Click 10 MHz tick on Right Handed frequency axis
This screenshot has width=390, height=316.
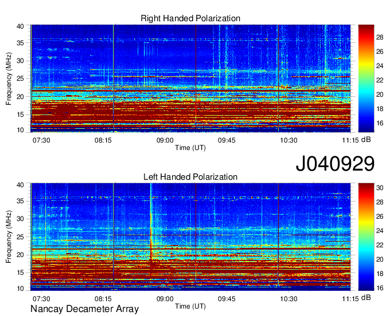(20, 130)
